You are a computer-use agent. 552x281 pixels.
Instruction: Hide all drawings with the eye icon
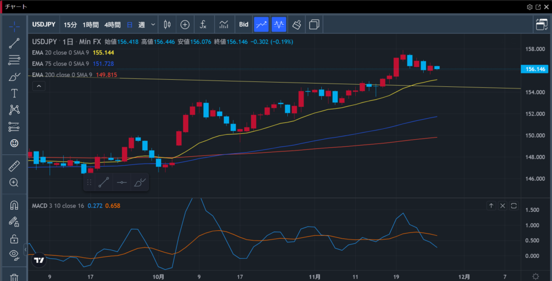(x=14, y=255)
